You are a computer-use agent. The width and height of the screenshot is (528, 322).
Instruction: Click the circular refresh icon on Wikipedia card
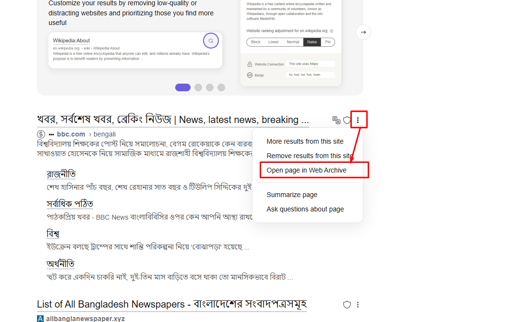pyautogui.click(x=211, y=41)
